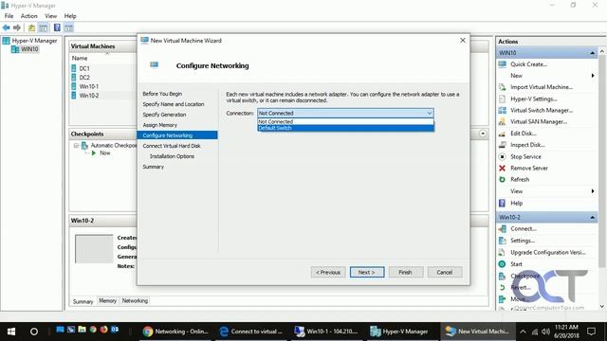The image size is (607, 341).
Task: Click the Cortana circle in taskbar
Action: coord(34,332)
